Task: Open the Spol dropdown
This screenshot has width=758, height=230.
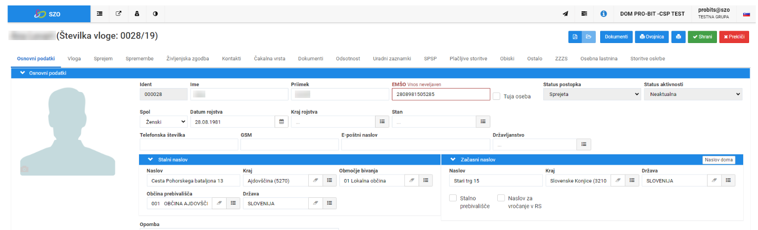Action: 164,121
